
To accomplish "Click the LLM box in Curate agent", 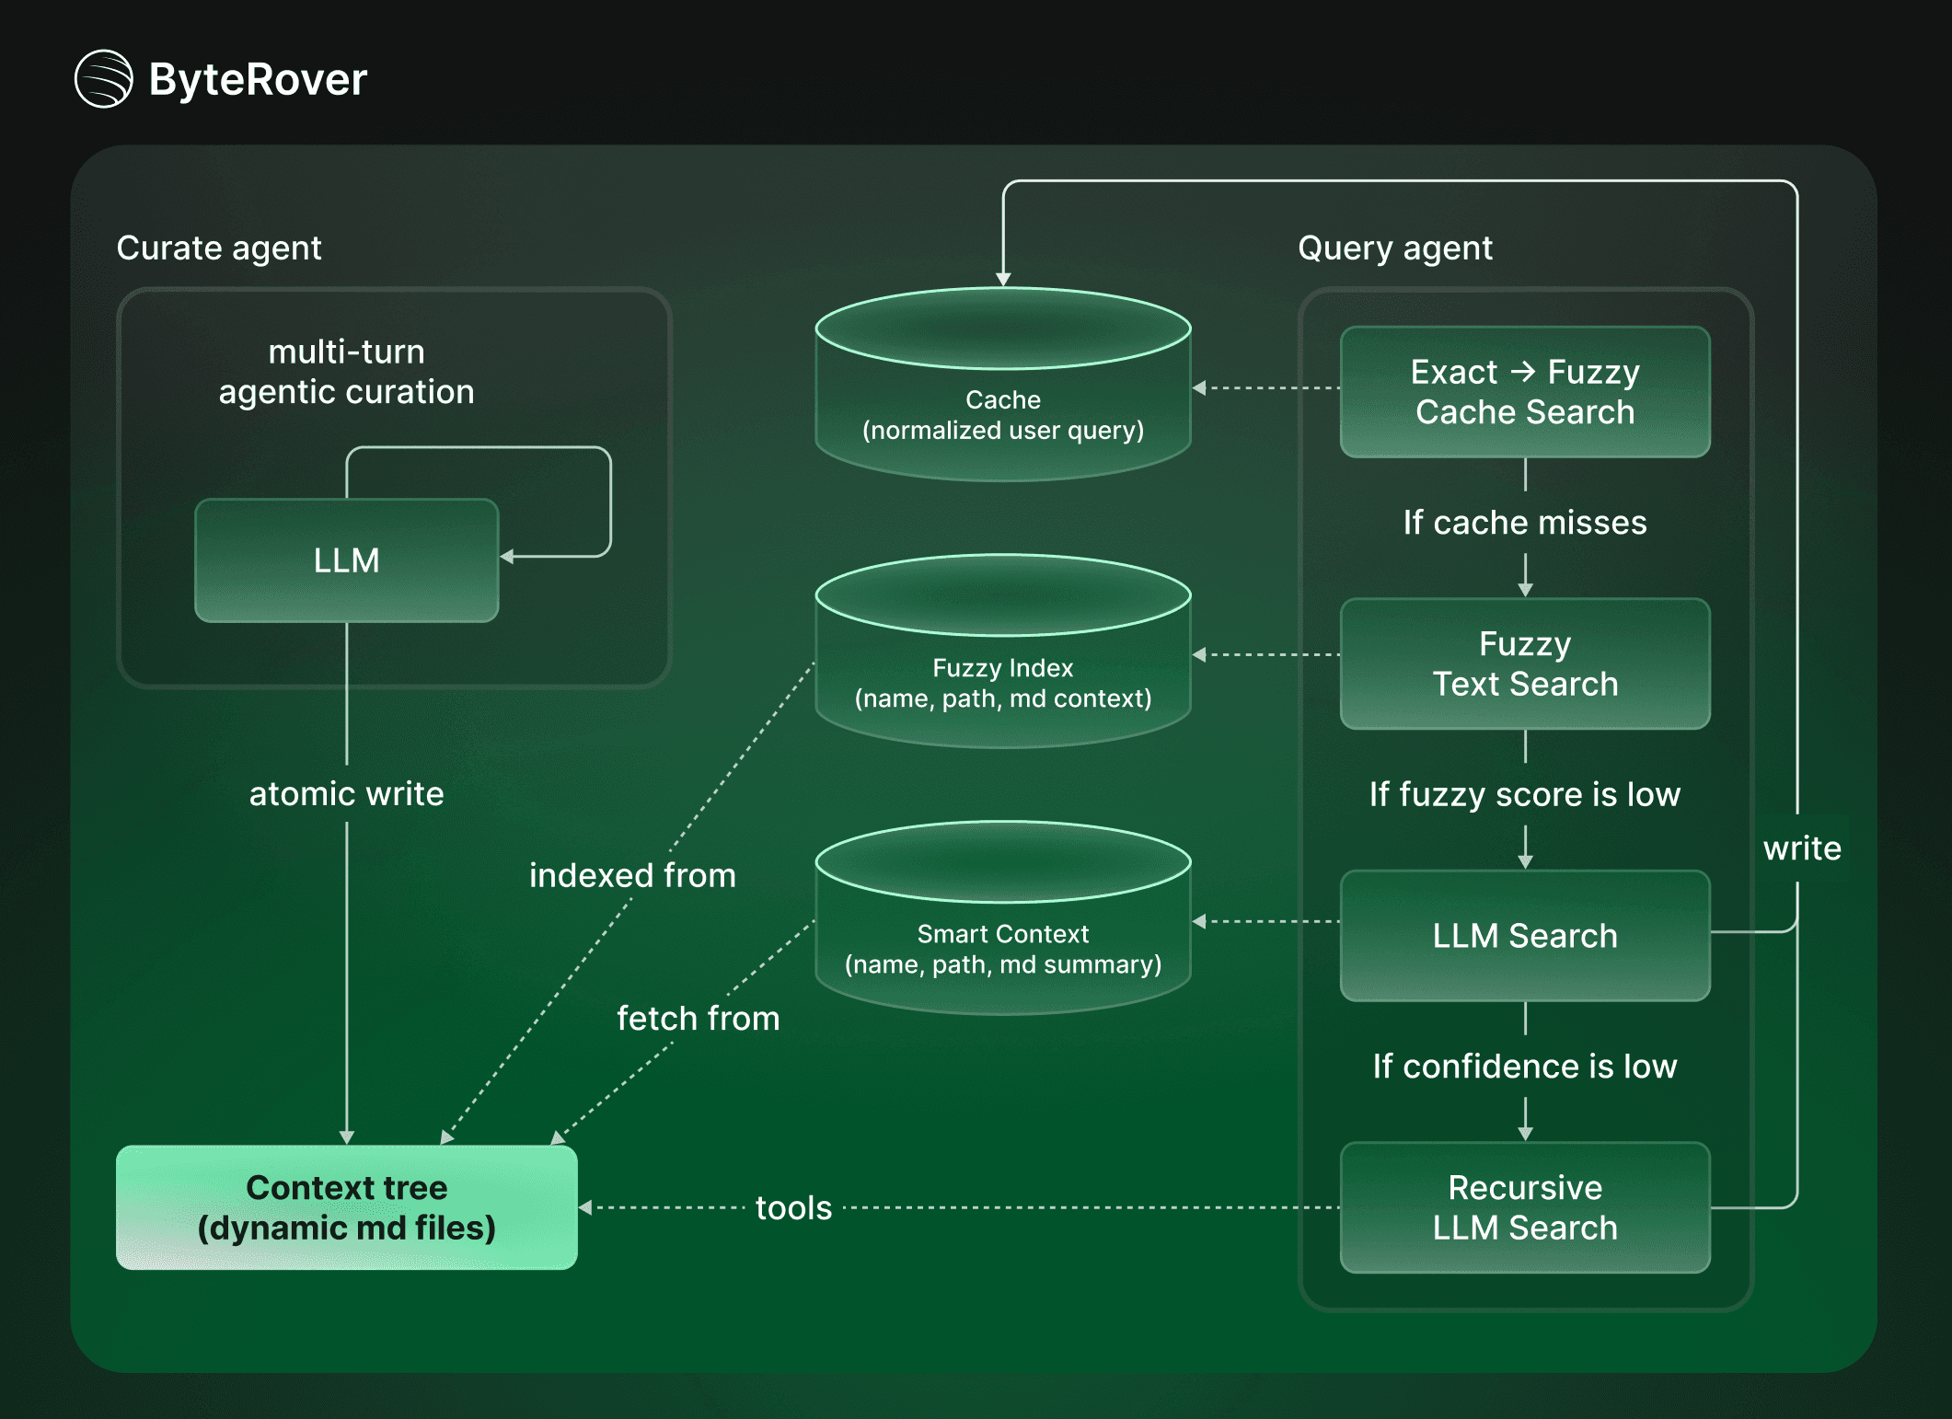I will click(x=346, y=560).
